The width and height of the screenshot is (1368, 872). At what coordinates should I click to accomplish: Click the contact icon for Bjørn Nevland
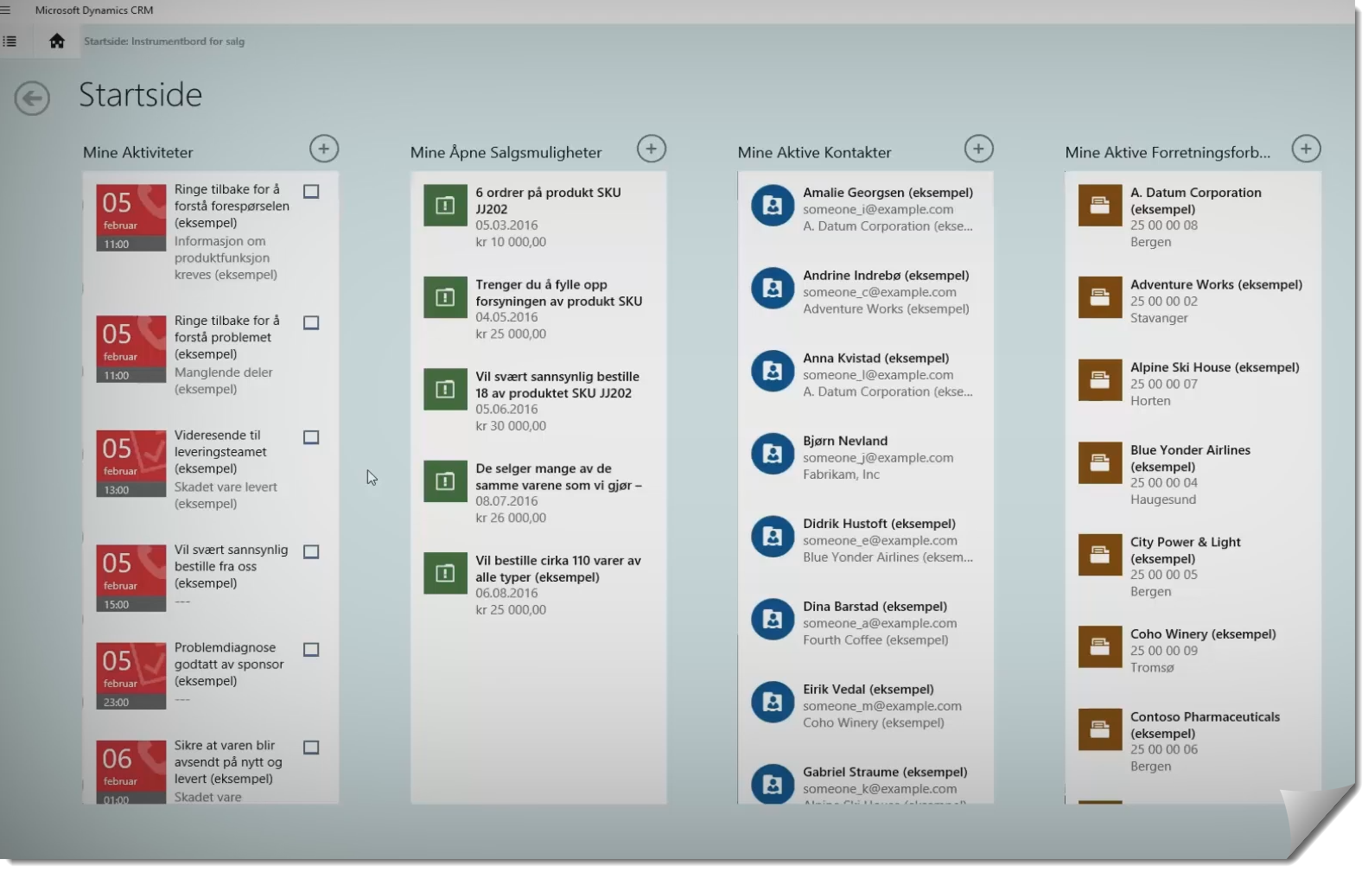coord(773,454)
